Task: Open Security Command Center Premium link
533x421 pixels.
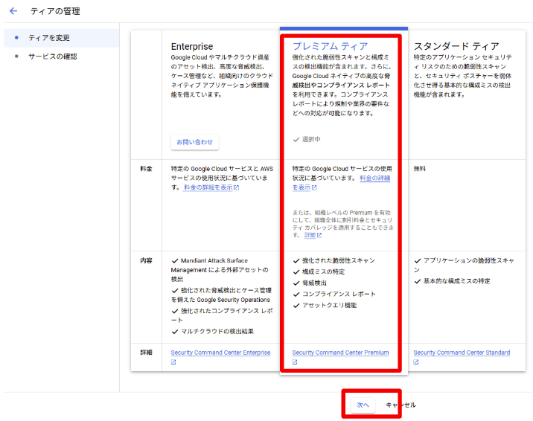Action: 340,353
